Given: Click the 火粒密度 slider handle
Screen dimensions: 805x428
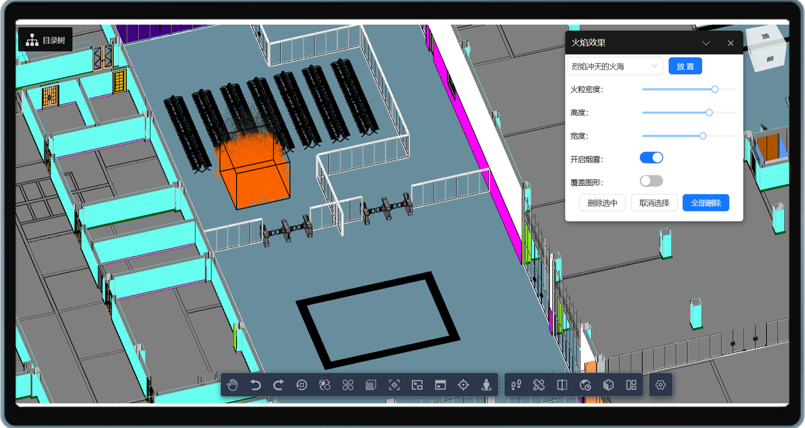Looking at the screenshot, I should pos(715,90).
